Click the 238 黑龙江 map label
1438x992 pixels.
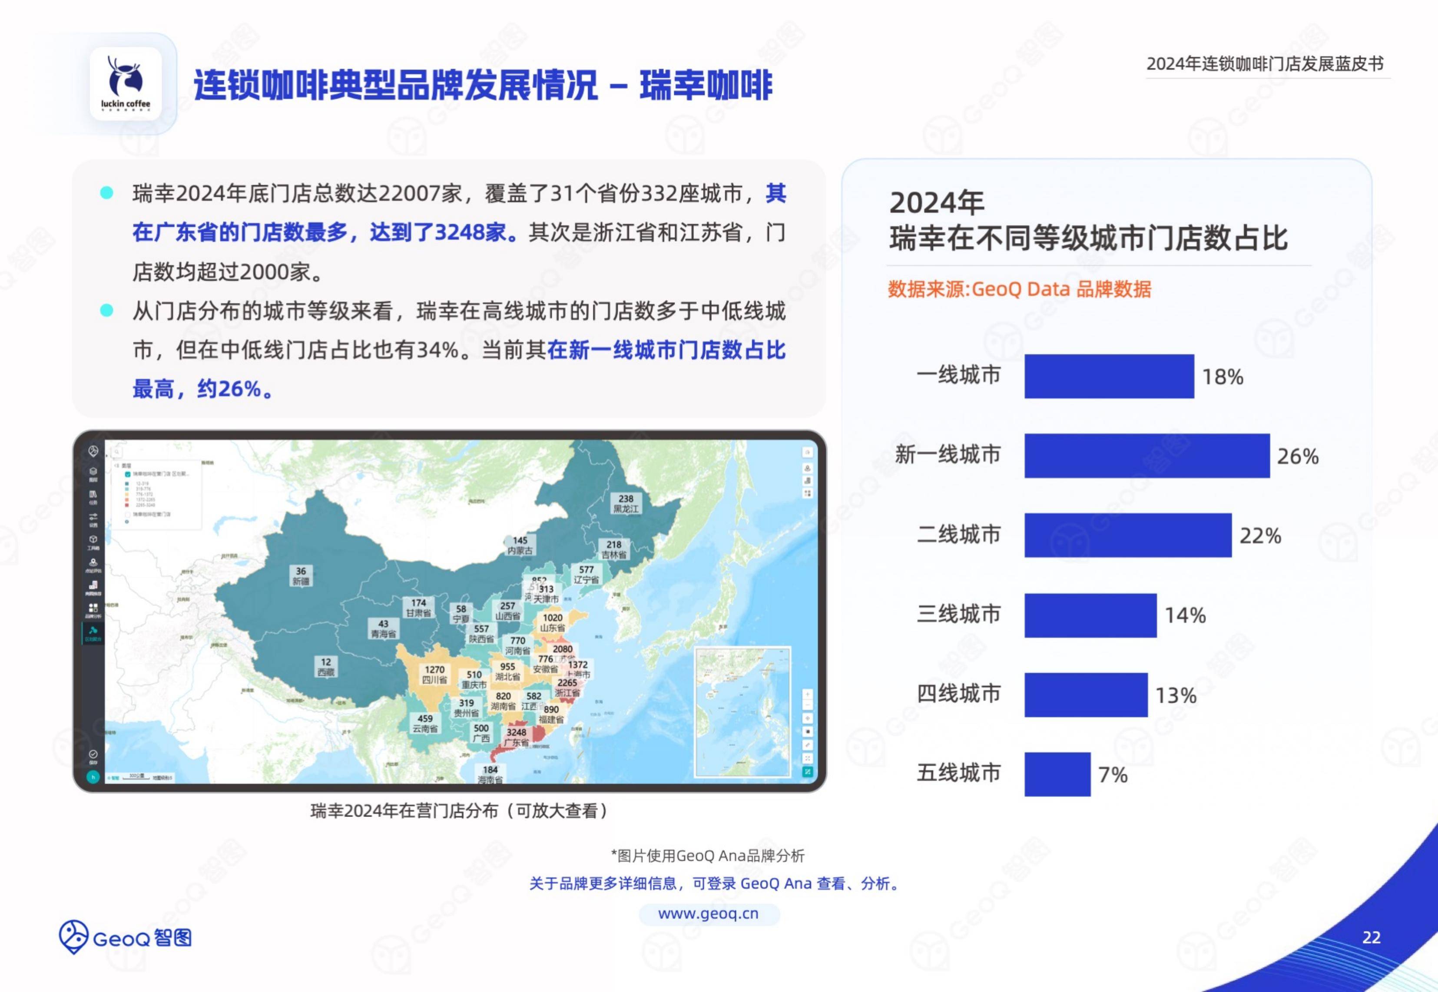coord(626,503)
